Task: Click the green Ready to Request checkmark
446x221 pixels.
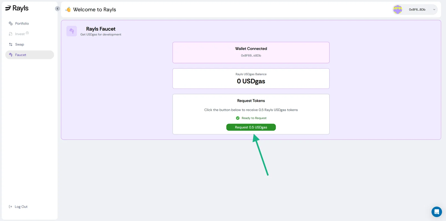Action: [238, 118]
